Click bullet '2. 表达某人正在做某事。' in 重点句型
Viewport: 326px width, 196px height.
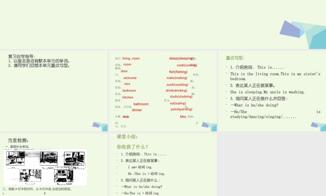253,85
